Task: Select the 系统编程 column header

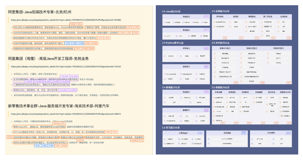Action: click(245, 92)
